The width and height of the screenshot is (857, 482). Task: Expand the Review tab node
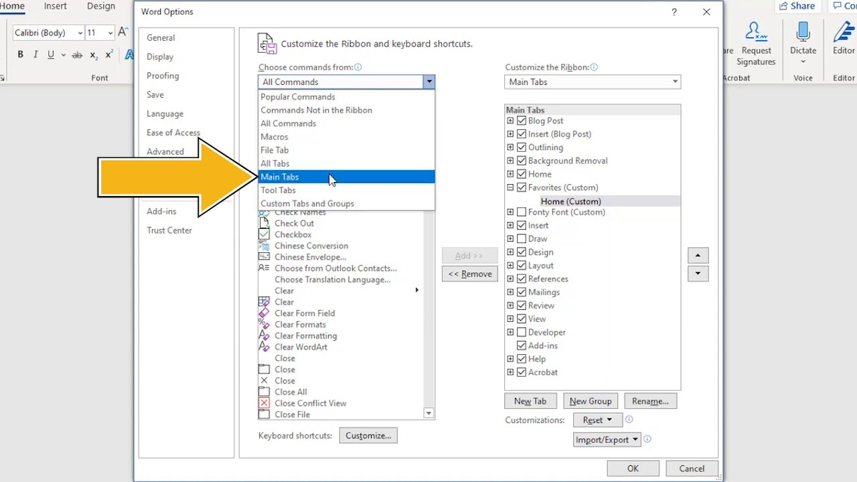click(510, 305)
